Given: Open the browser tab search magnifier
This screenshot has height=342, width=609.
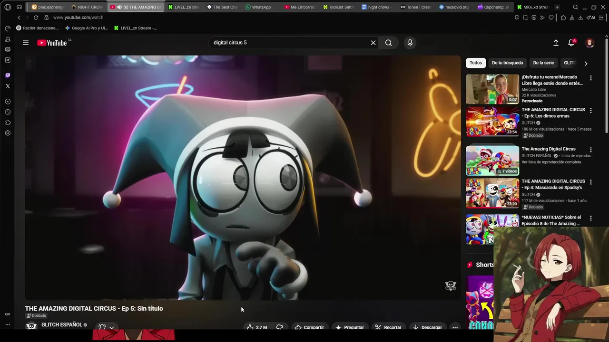Looking at the screenshot, I should pyautogui.click(x=575, y=7).
